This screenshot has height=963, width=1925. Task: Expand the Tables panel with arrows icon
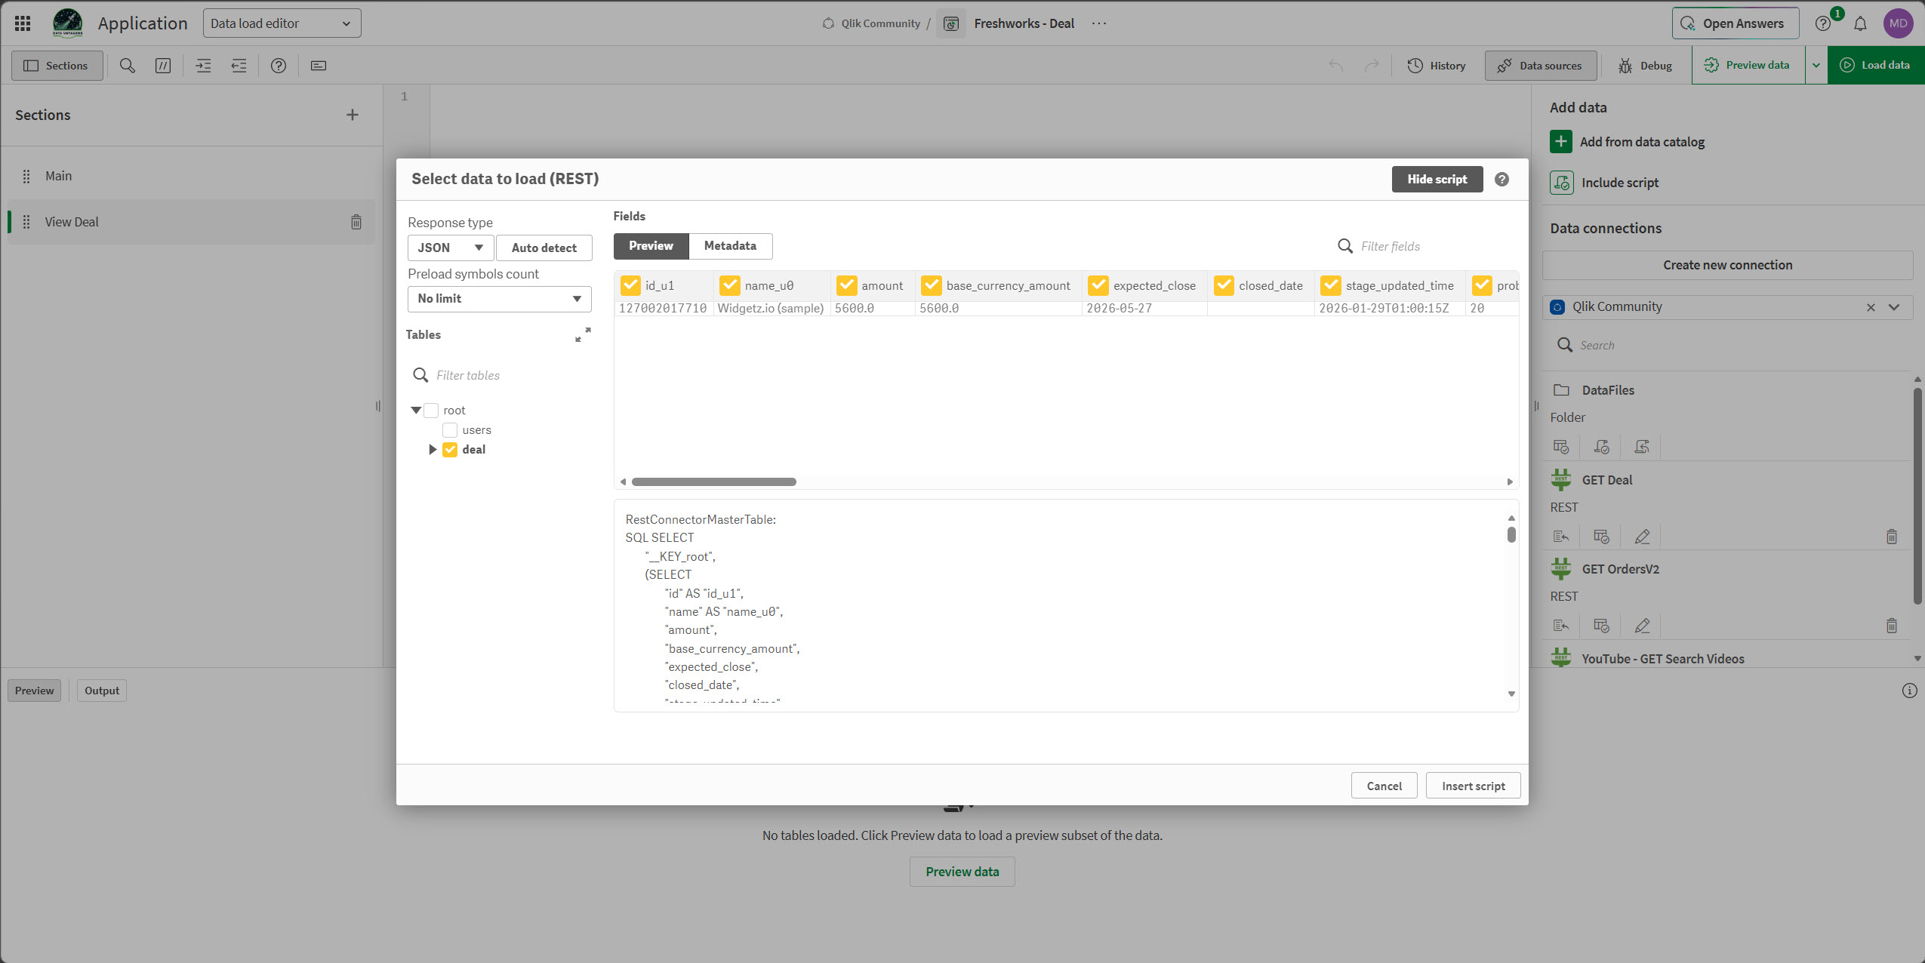583,334
